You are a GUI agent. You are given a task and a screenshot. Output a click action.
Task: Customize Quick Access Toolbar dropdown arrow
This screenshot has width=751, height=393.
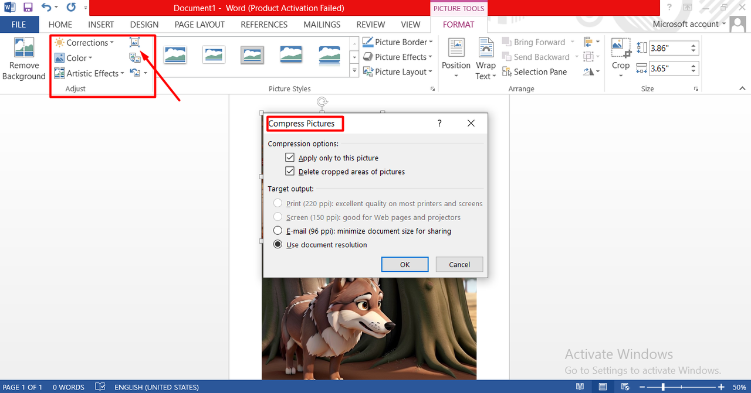(x=86, y=8)
